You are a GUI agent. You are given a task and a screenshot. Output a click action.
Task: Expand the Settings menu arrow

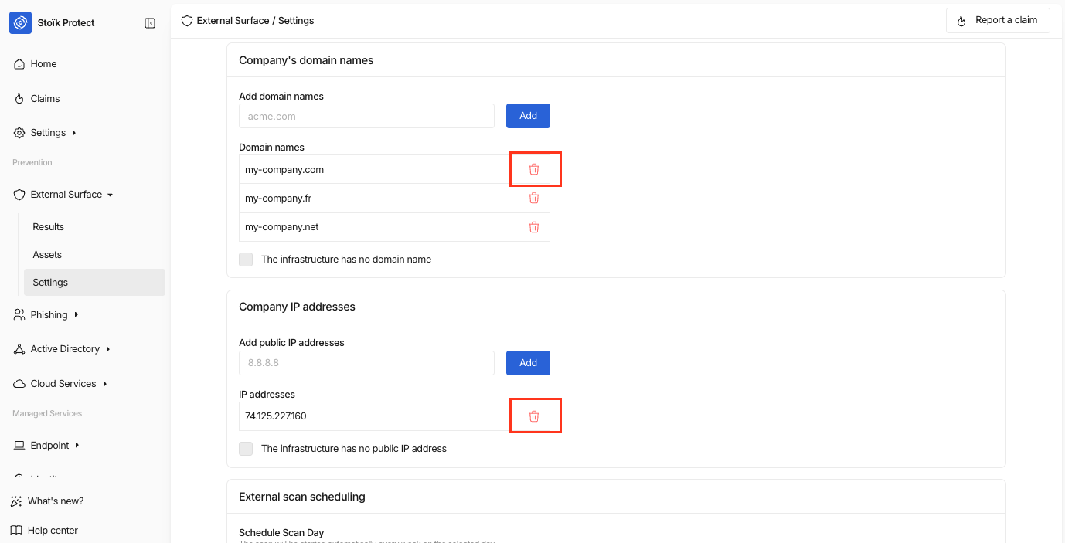(x=74, y=133)
